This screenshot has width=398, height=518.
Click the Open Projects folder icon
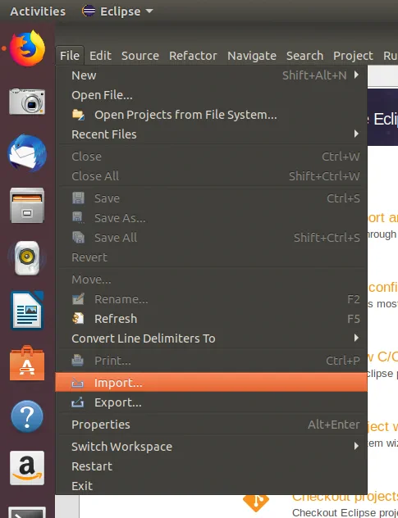click(79, 115)
